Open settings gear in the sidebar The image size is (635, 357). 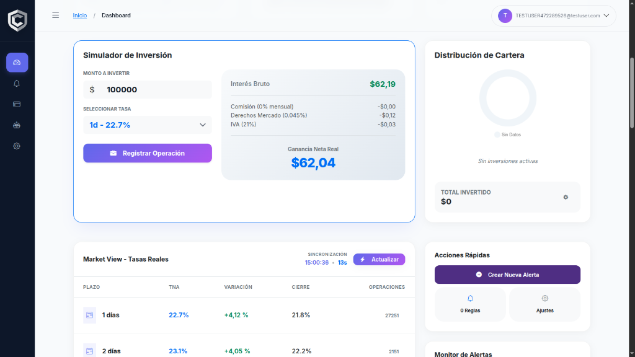coord(17,146)
